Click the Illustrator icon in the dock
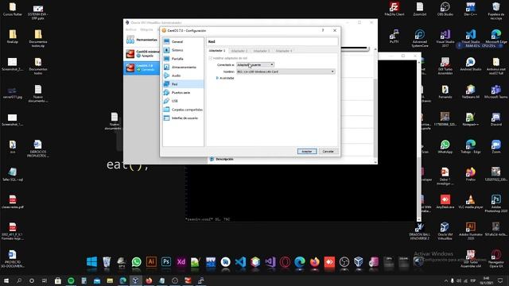Image resolution: width=509 pixels, height=286 pixels. click(x=151, y=261)
